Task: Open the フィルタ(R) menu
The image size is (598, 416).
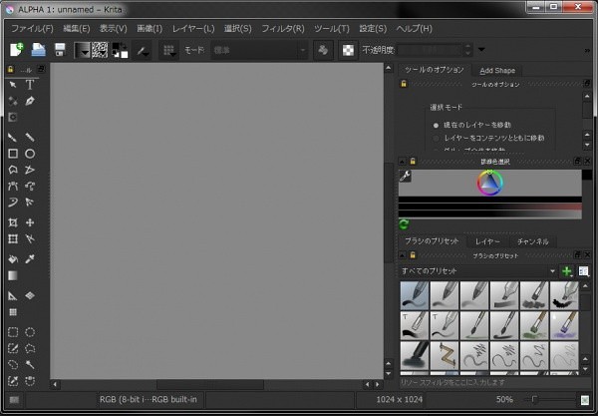Action: pyautogui.click(x=283, y=29)
